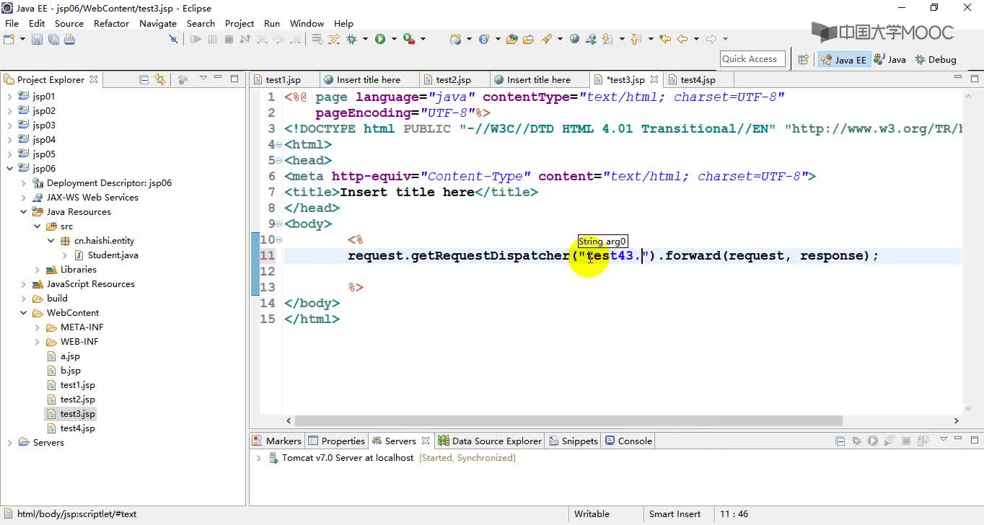The image size is (984, 525).
Task: Click inside the Quick Access field
Action: (x=752, y=59)
